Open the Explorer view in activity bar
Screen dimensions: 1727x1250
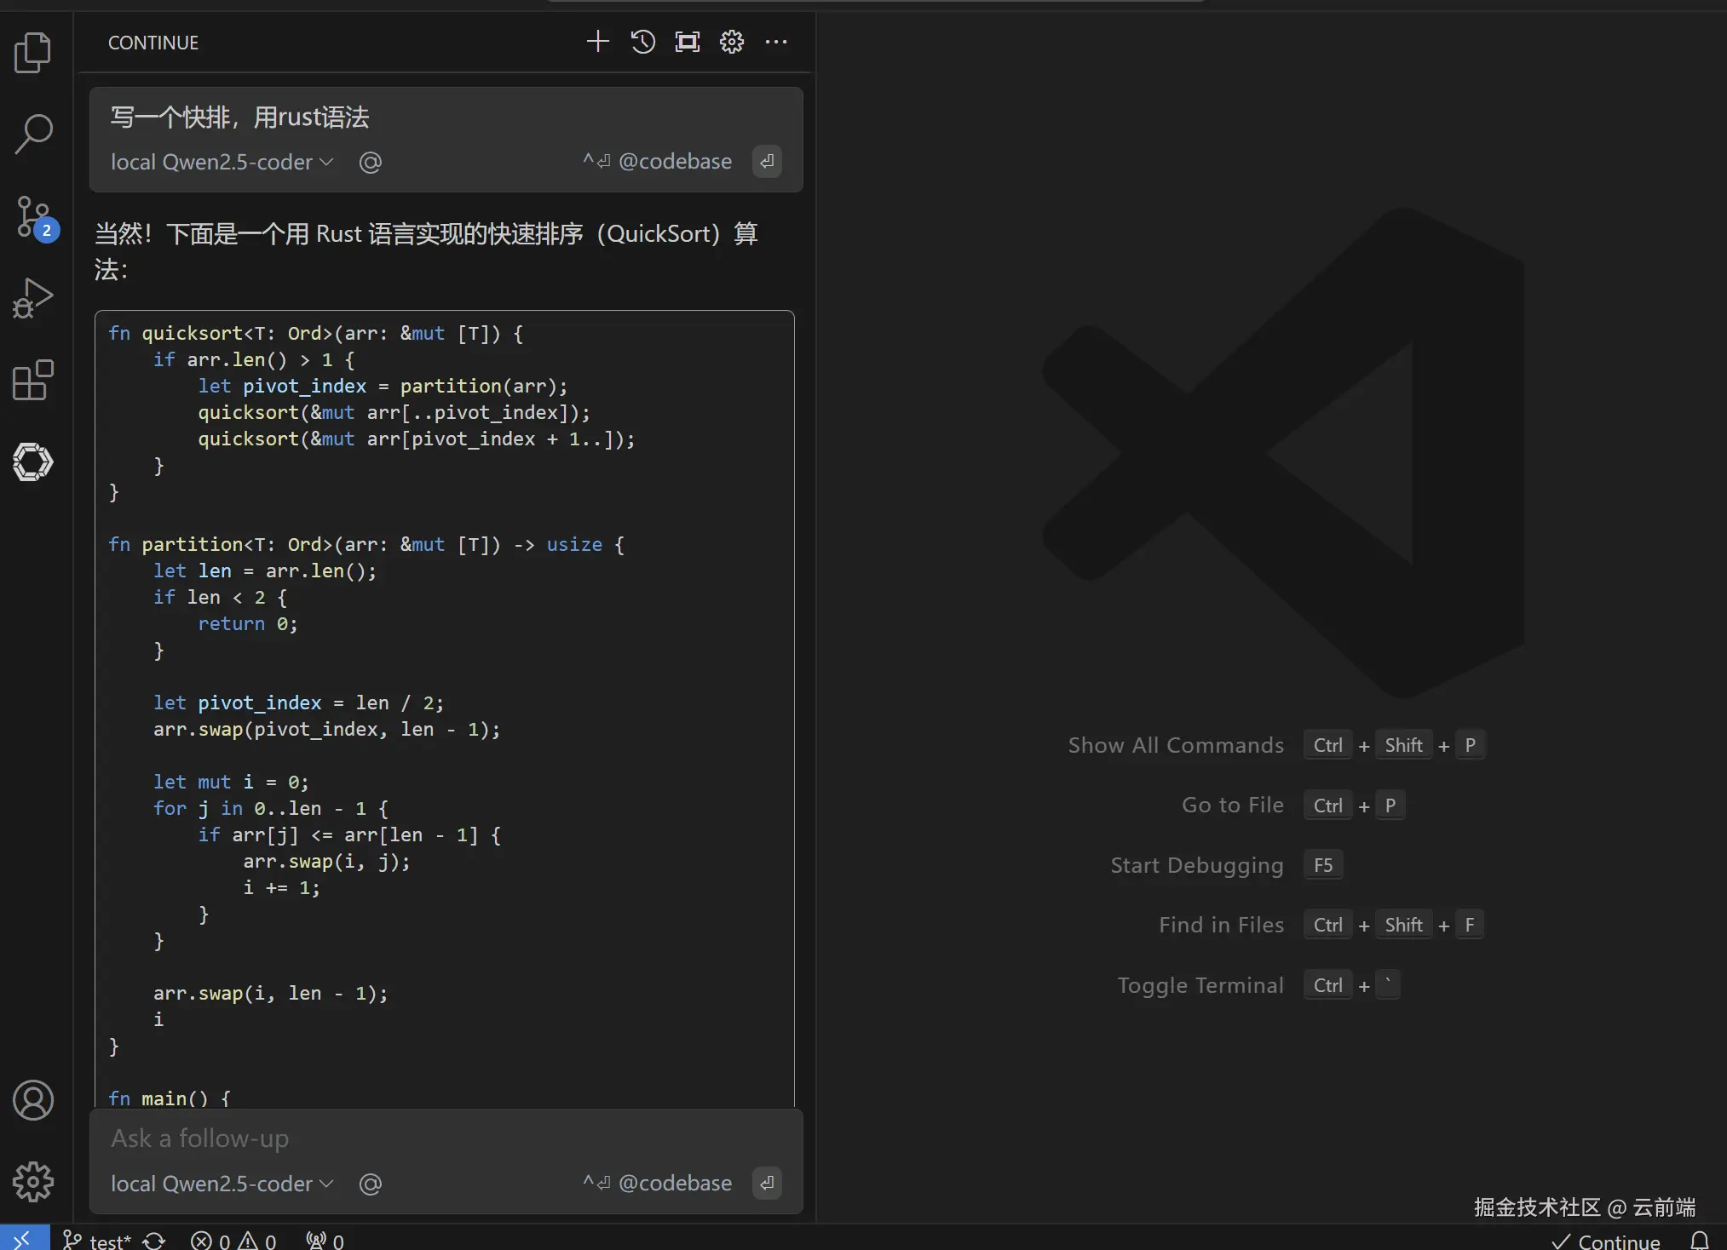33,53
